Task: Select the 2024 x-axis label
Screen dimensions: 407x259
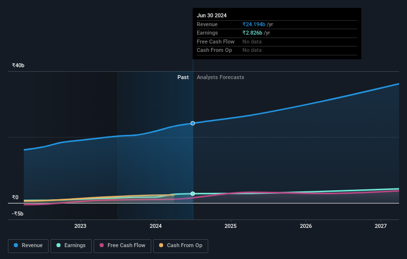Action: tap(156, 226)
